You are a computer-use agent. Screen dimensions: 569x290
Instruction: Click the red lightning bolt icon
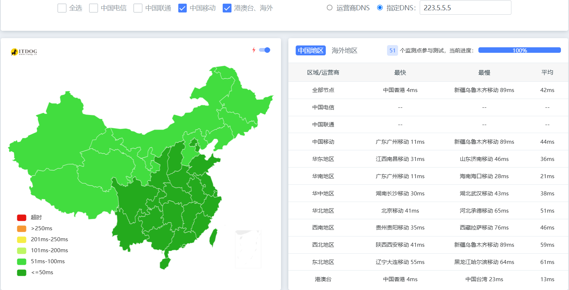254,50
